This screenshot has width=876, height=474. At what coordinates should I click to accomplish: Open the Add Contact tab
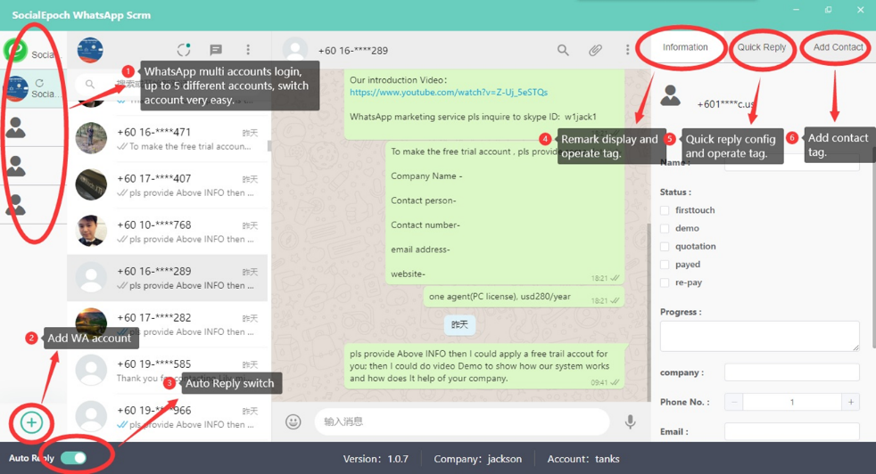click(838, 47)
